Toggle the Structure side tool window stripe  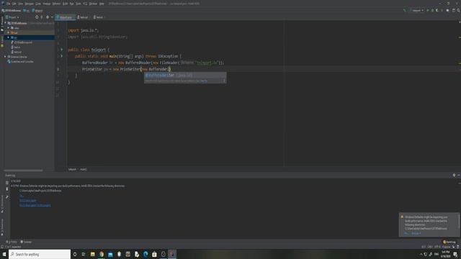(1, 204)
